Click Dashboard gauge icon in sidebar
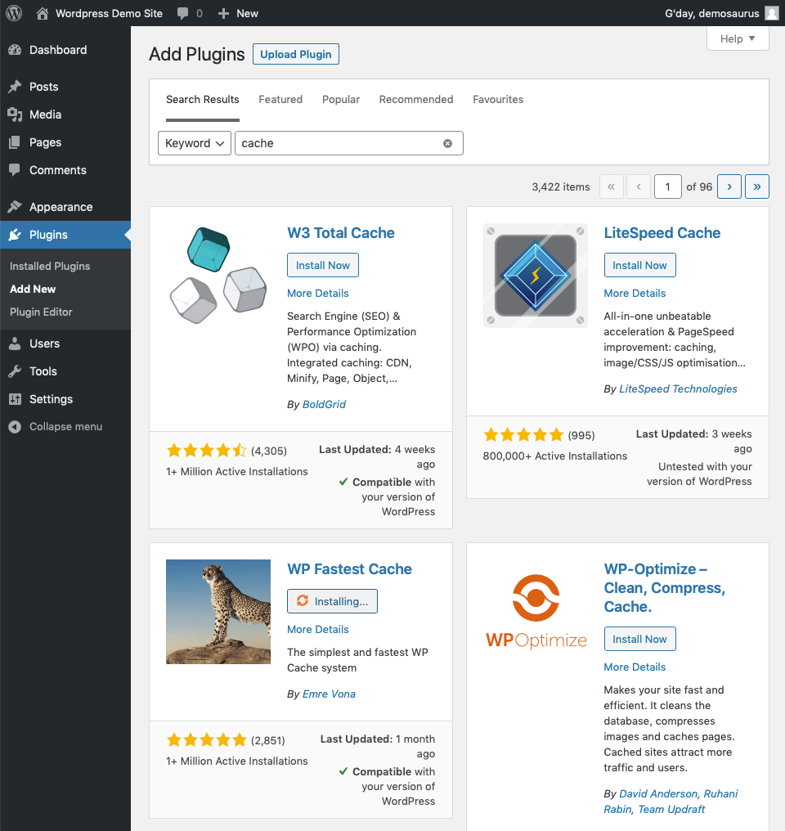This screenshot has width=785, height=831. click(15, 50)
